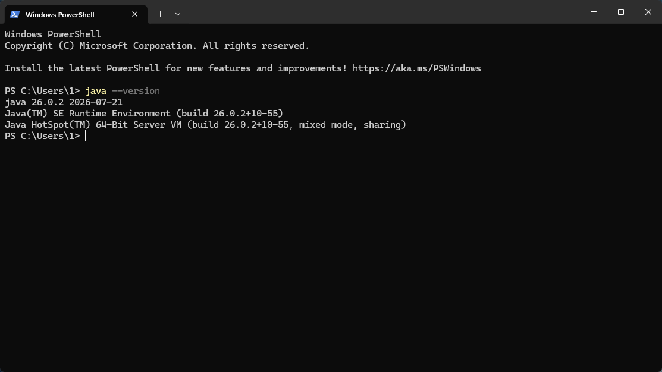Click the PowerShell icon in the tab

pyautogui.click(x=15, y=14)
